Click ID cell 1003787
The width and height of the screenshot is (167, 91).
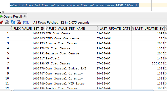[x=28, y=73]
